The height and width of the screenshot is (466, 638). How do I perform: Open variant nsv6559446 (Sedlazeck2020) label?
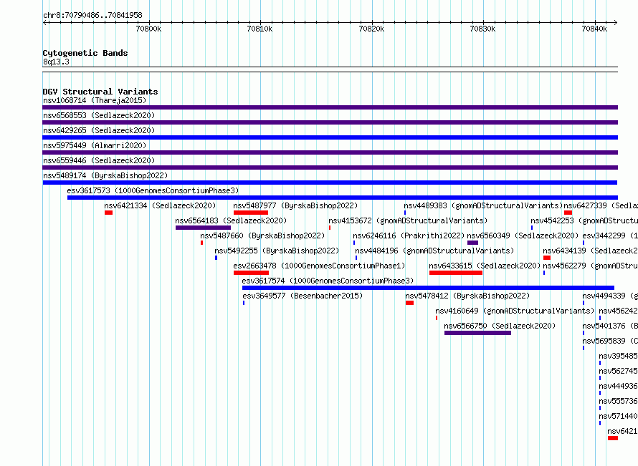99,160
